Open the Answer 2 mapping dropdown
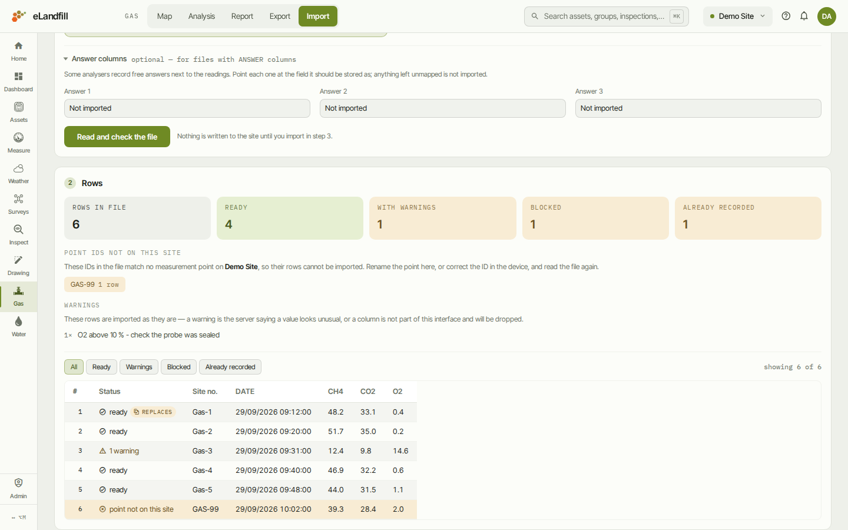848x530 pixels. click(x=443, y=108)
